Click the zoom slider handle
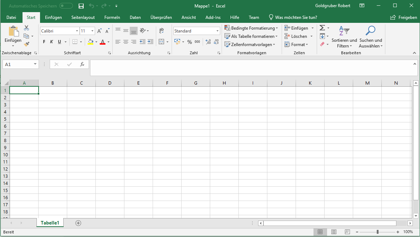The width and height of the screenshot is (420, 237). click(x=377, y=232)
